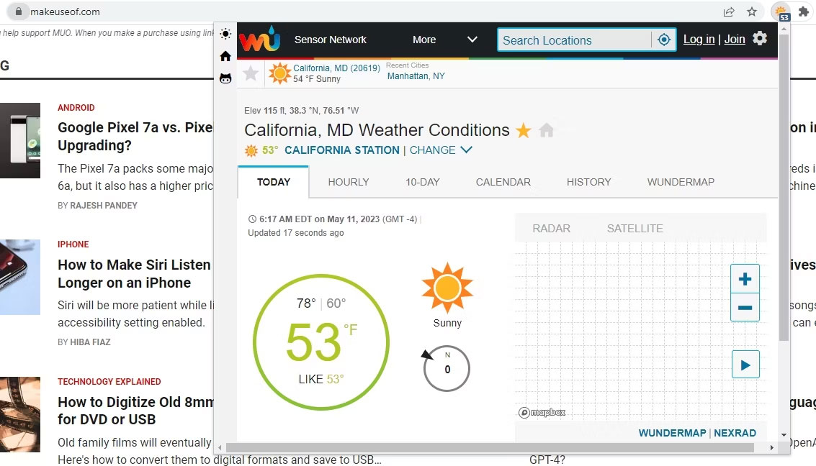Toggle the orange favorite star next to title
The width and height of the screenshot is (816, 466).
(523, 130)
